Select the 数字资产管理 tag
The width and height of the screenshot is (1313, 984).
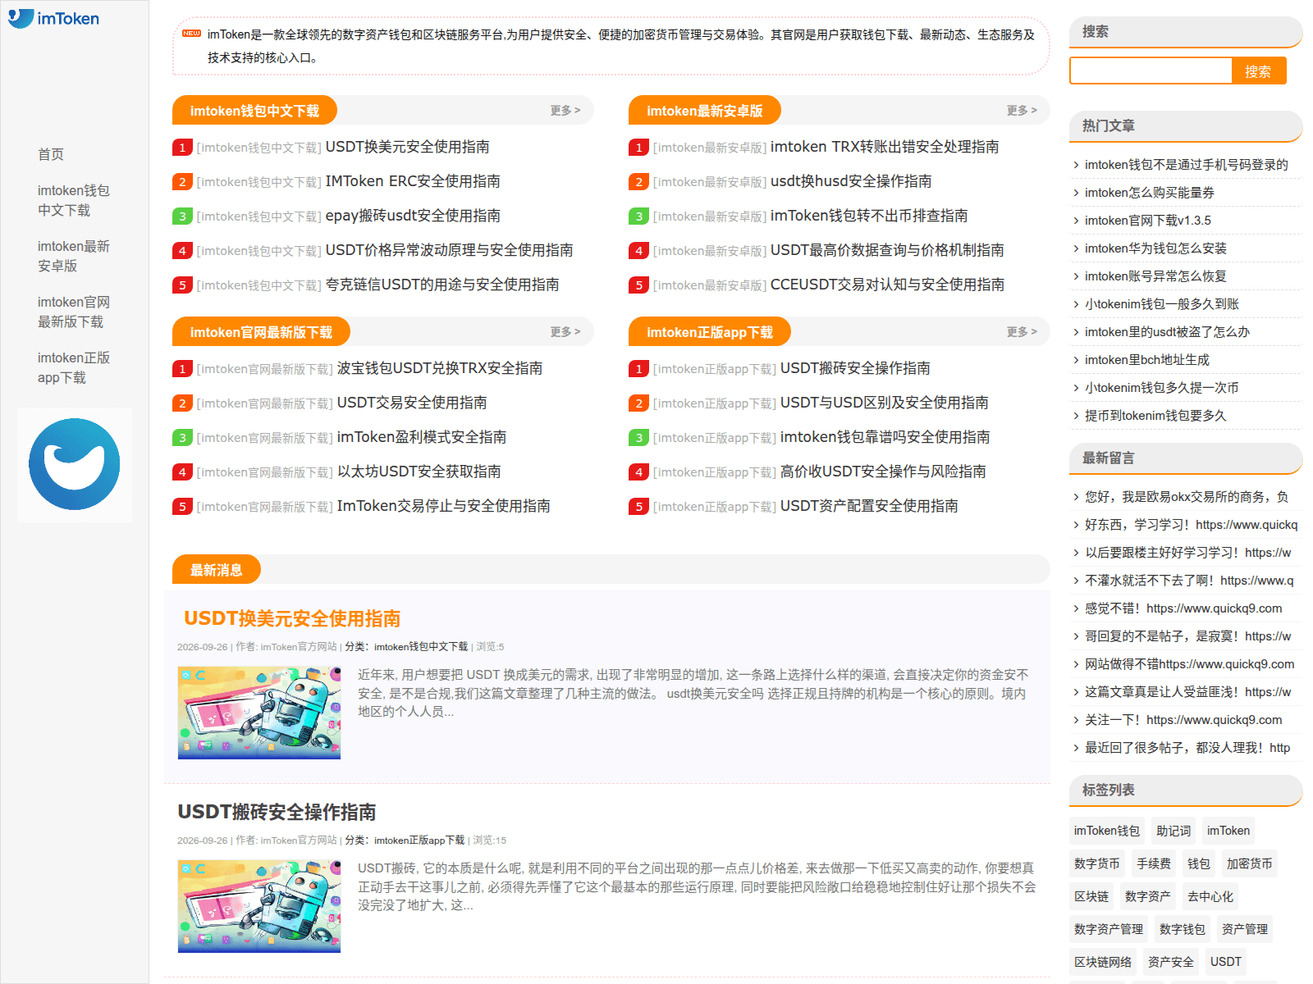point(1109,929)
